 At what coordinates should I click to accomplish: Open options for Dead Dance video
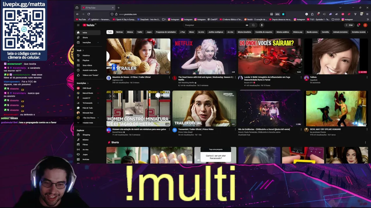235,77
